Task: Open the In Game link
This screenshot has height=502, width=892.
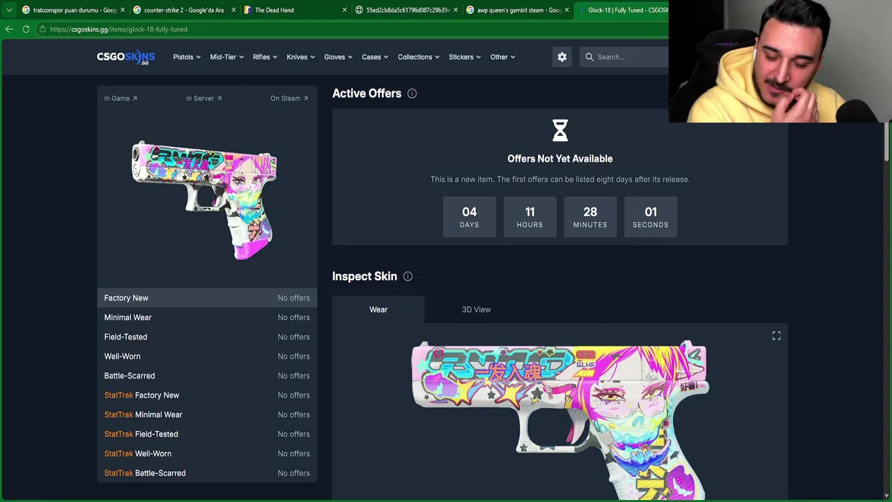Action: coord(121,98)
